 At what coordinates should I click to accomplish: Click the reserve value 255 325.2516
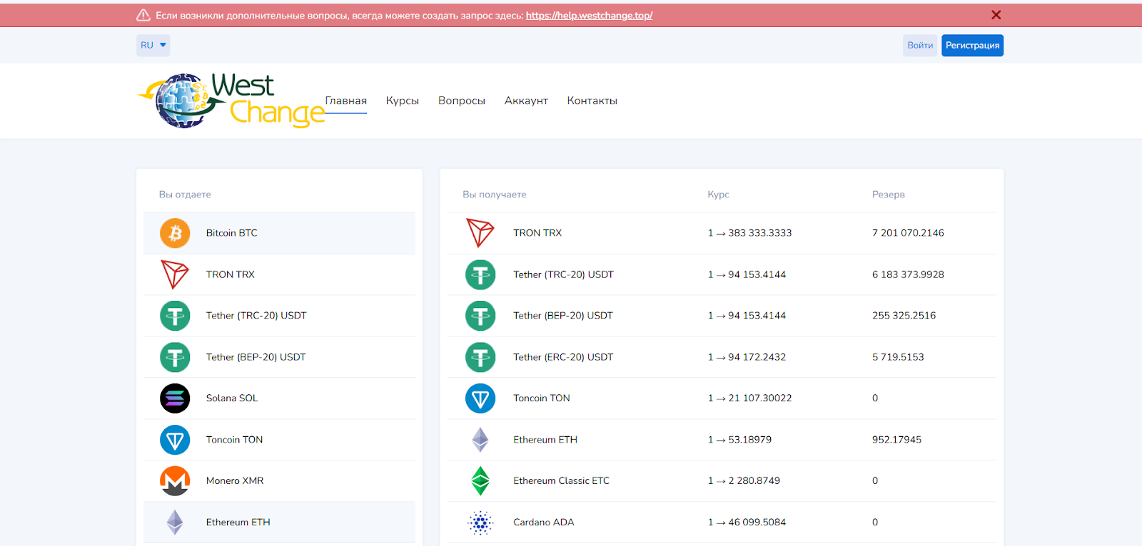[x=904, y=316]
